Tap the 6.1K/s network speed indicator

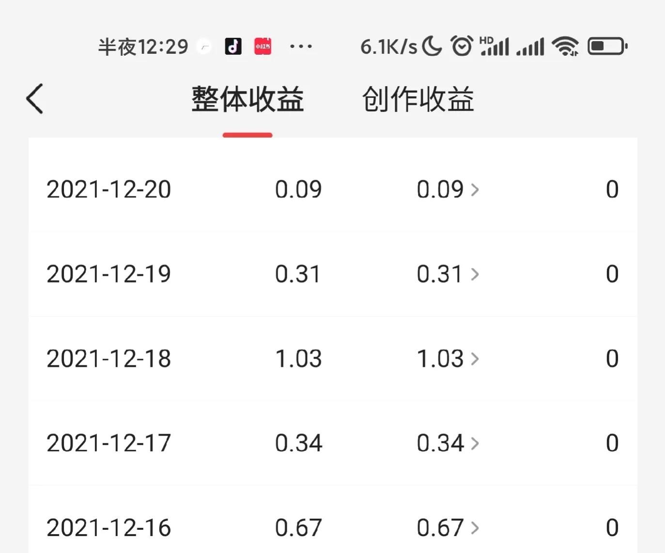[389, 46]
